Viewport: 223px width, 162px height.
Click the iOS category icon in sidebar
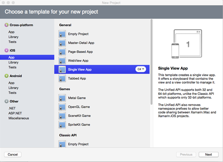pyautogui.click(x=6, y=50)
